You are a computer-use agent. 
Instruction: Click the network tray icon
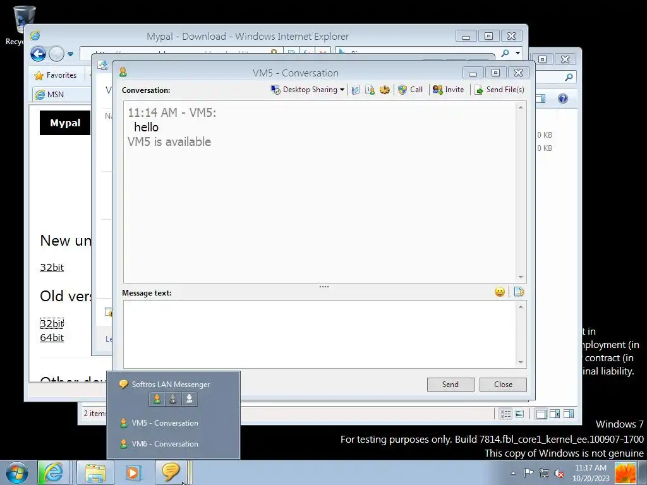[544, 473]
